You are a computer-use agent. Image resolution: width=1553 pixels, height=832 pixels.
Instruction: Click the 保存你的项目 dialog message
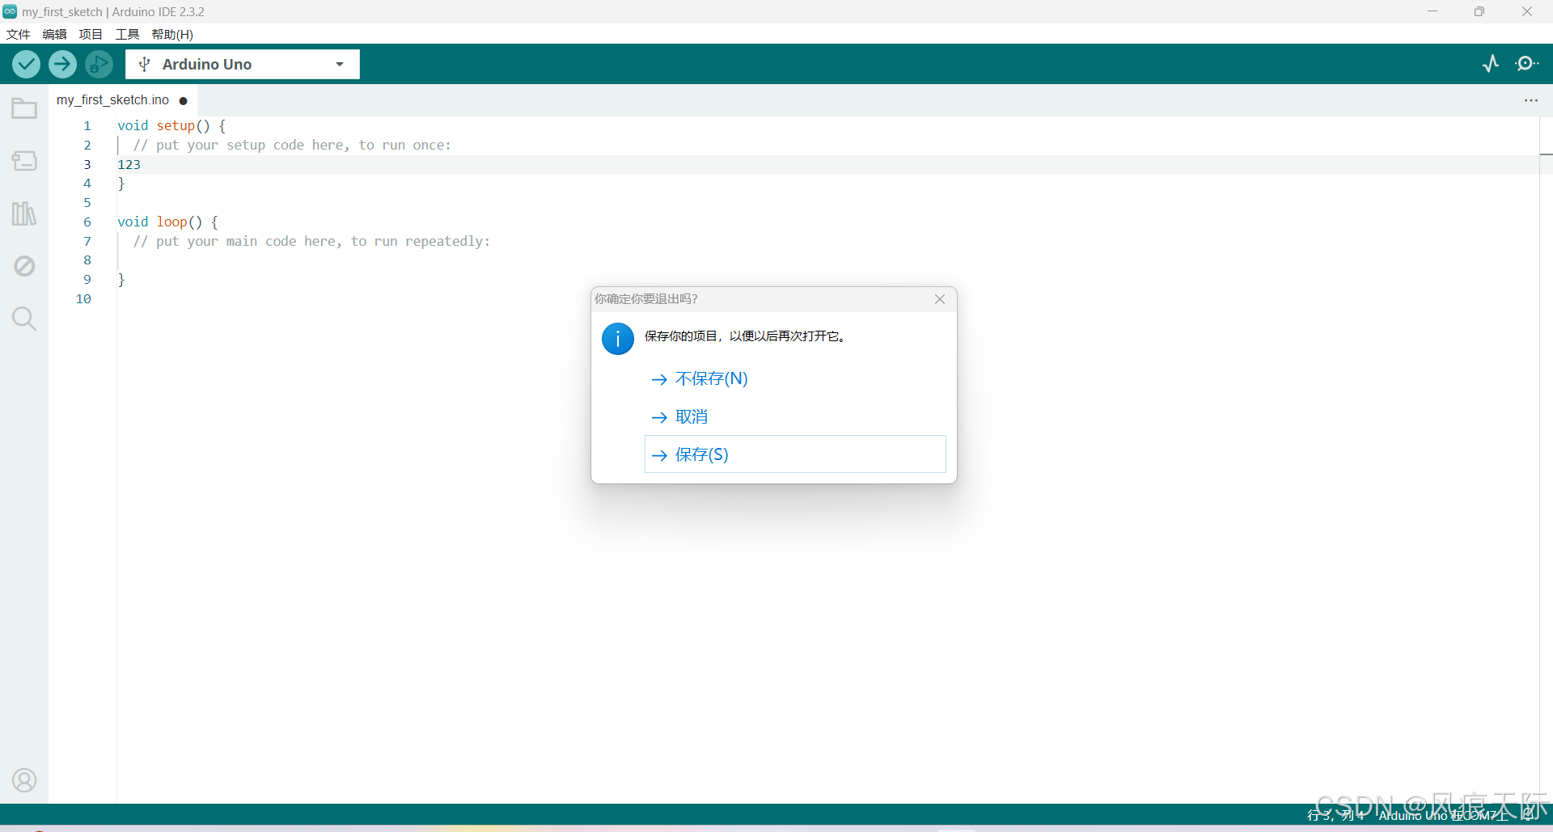(745, 336)
